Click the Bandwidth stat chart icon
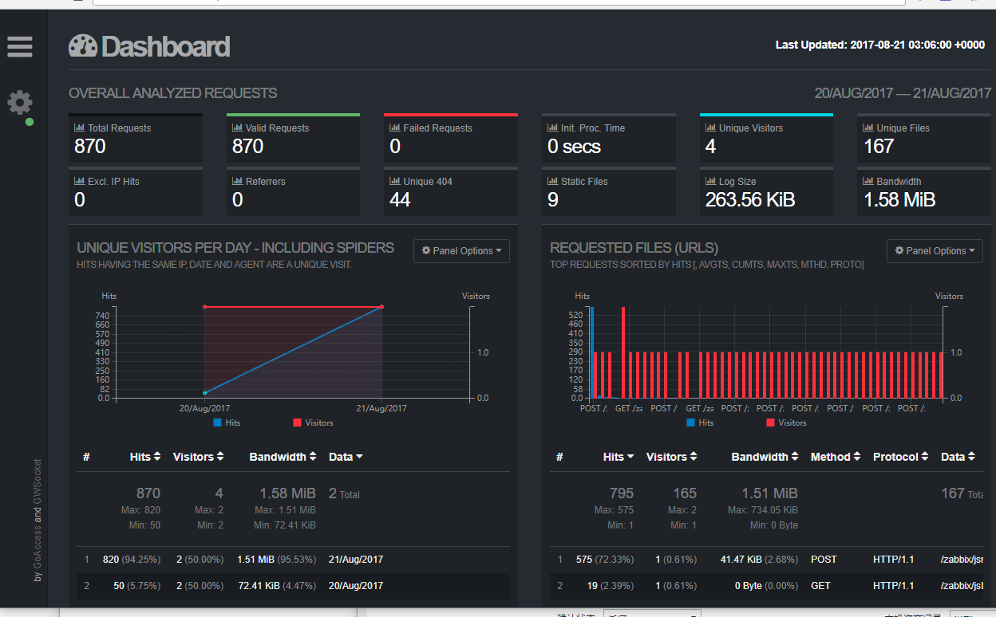The width and height of the screenshot is (996, 617). click(868, 181)
